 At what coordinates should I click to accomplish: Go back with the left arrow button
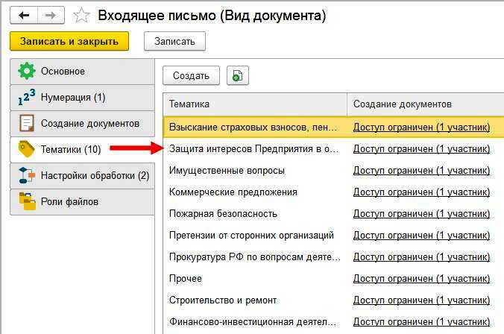pyautogui.click(x=24, y=16)
